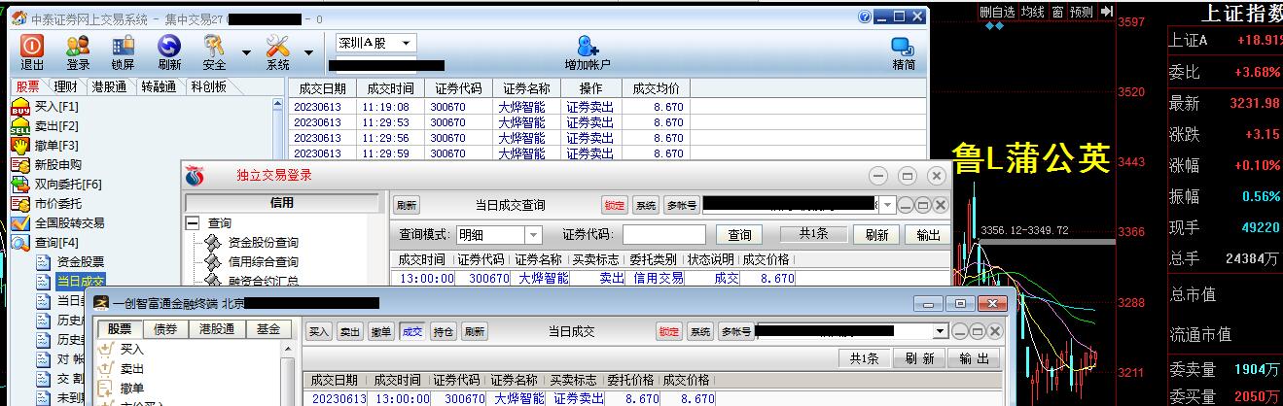Click red 锁定 button in 一创智富通 window
This screenshot has width=1283, height=406.
pyautogui.click(x=669, y=331)
